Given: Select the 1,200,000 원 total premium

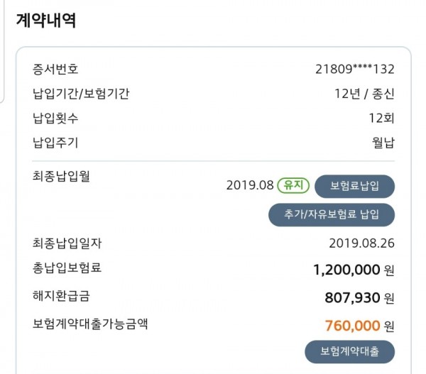Looking at the screenshot, I should tap(354, 270).
